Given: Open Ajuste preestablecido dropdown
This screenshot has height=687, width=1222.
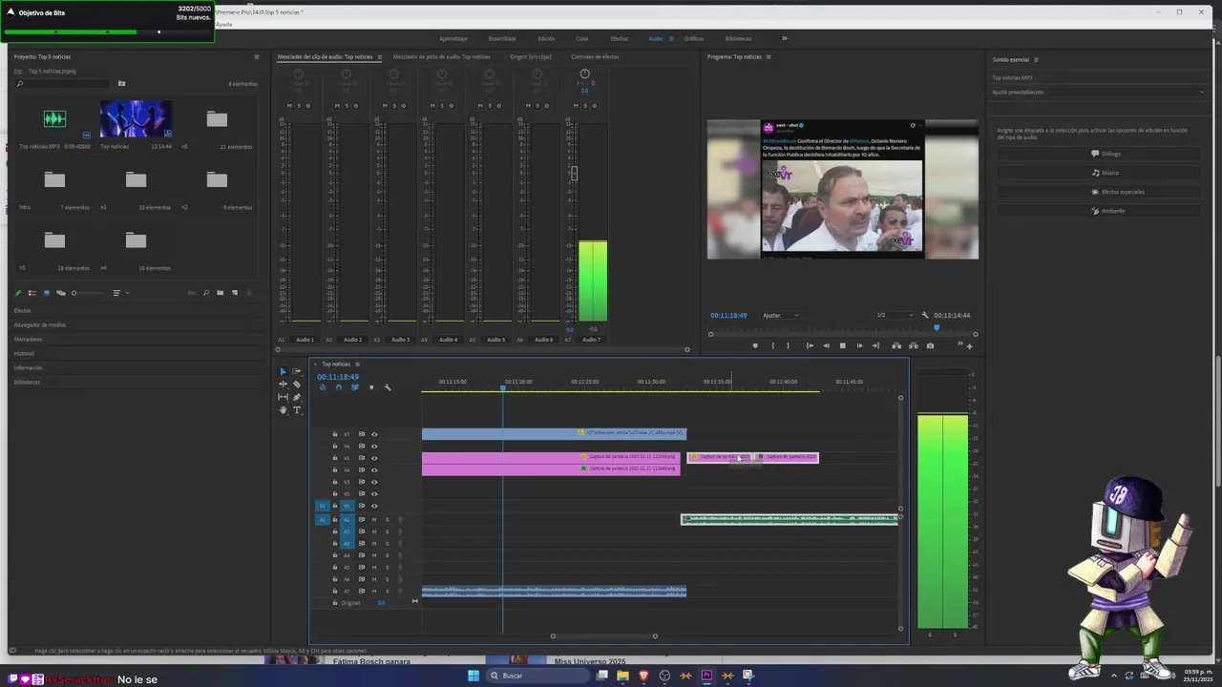Looking at the screenshot, I should pyautogui.click(x=1127, y=92).
